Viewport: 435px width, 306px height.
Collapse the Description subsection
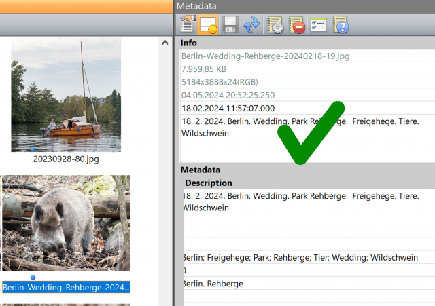tap(182, 183)
